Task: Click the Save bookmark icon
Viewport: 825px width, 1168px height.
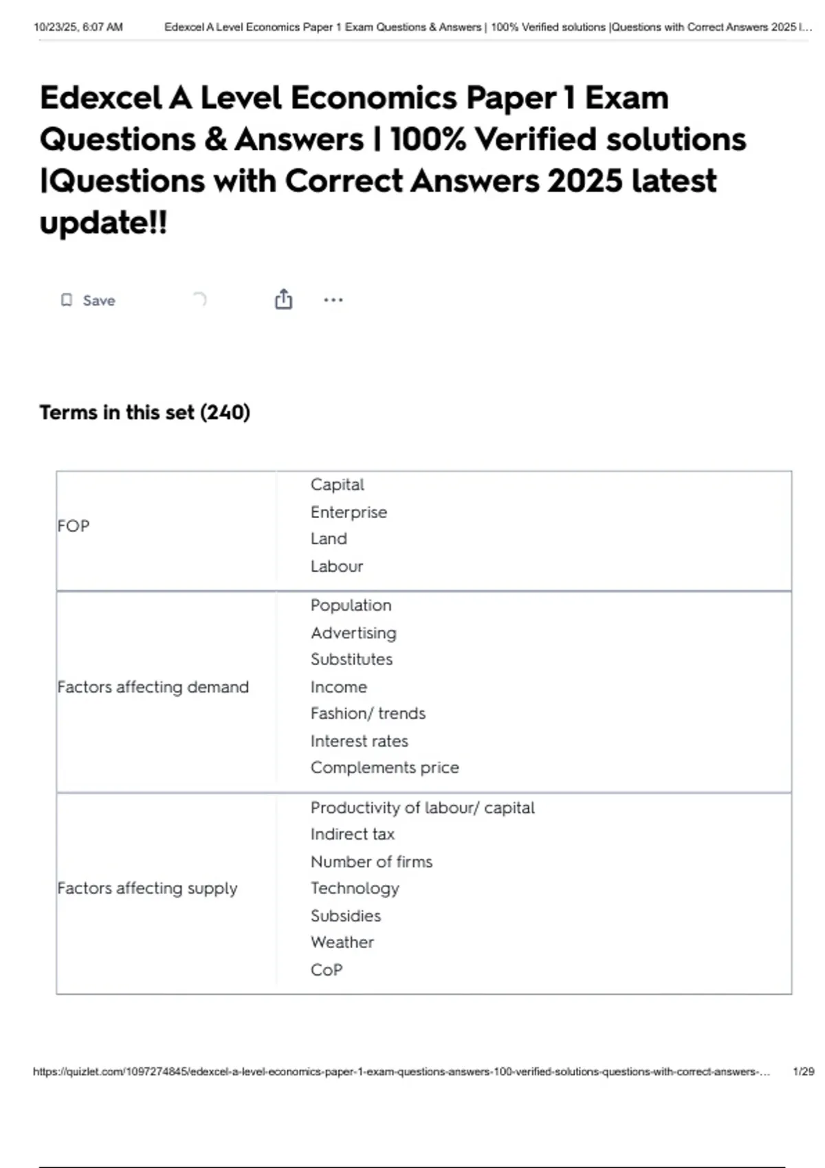Action: tap(67, 300)
